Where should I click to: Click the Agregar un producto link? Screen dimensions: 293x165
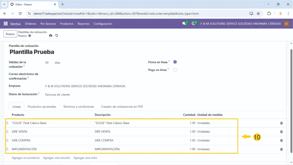[25, 158]
